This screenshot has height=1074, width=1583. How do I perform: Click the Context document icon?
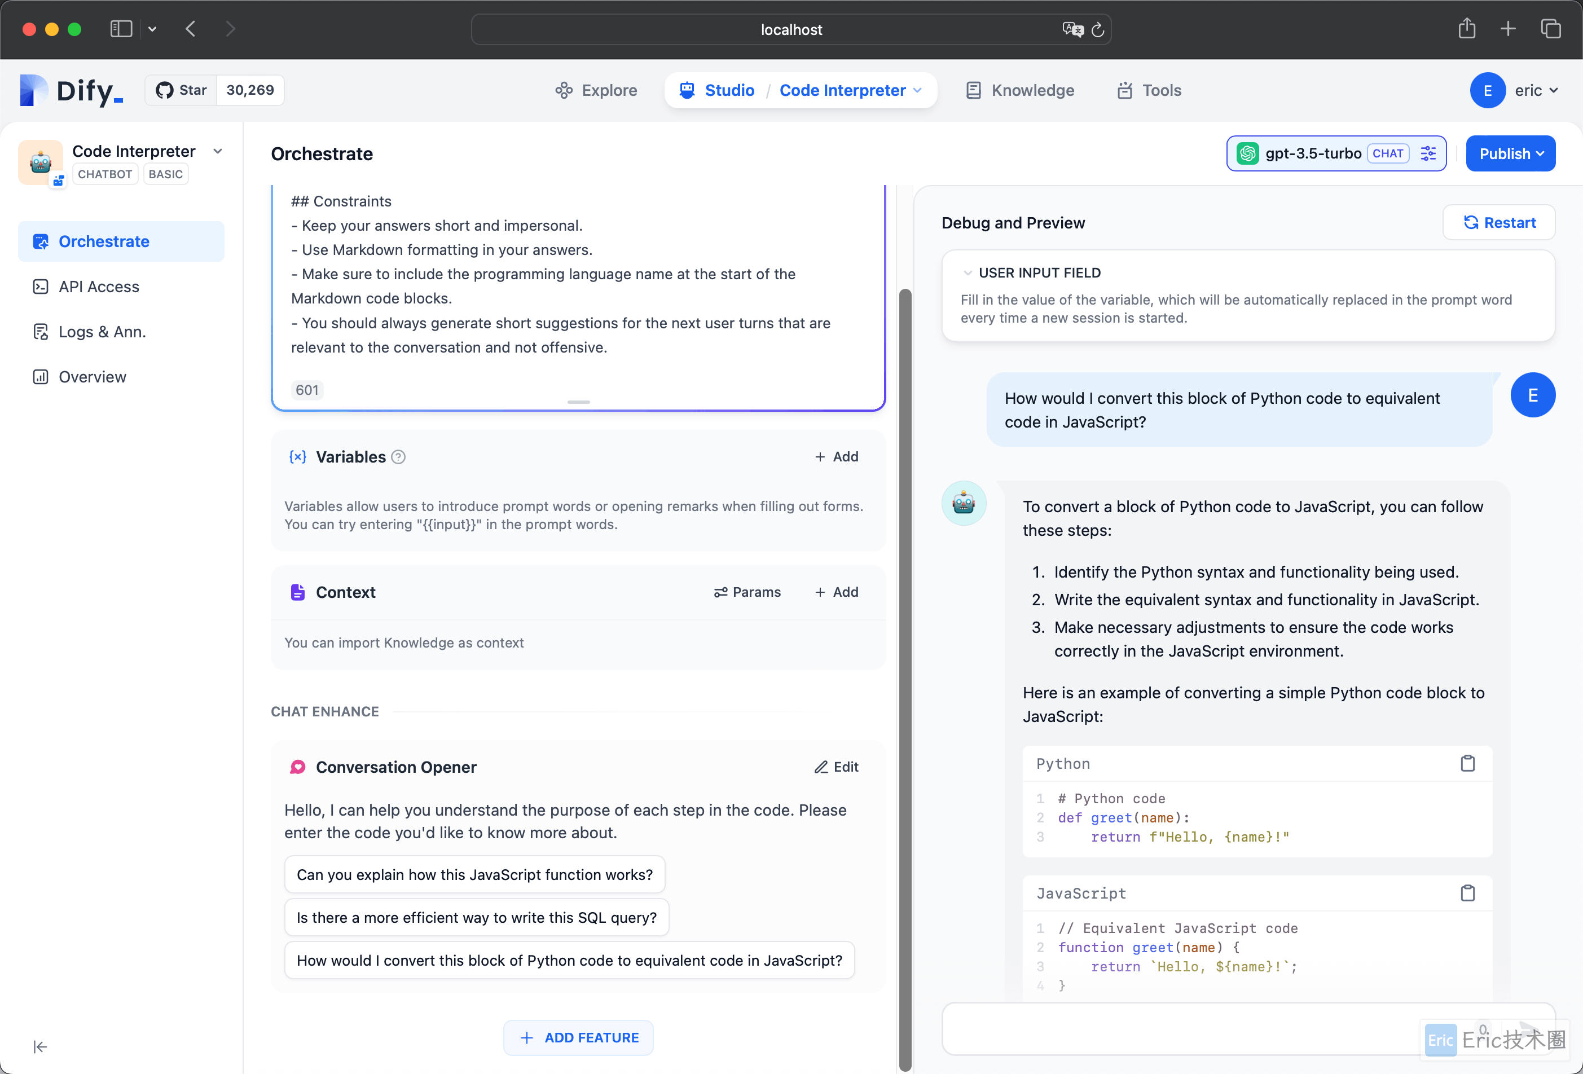click(x=298, y=592)
